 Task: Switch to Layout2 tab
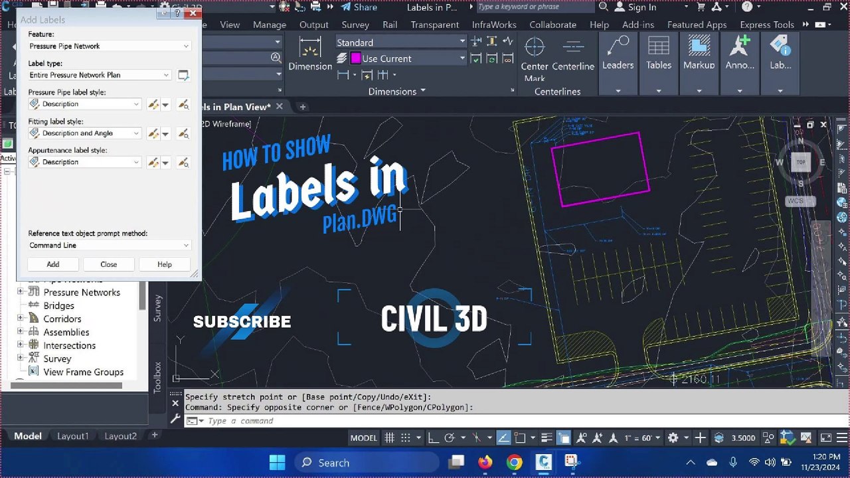[x=120, y=436]
